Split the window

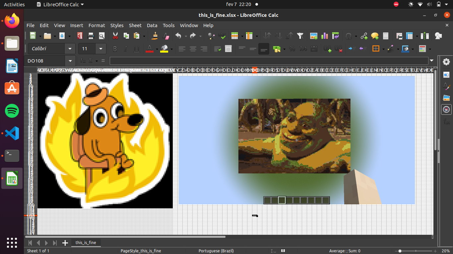(x=424, y=36)
